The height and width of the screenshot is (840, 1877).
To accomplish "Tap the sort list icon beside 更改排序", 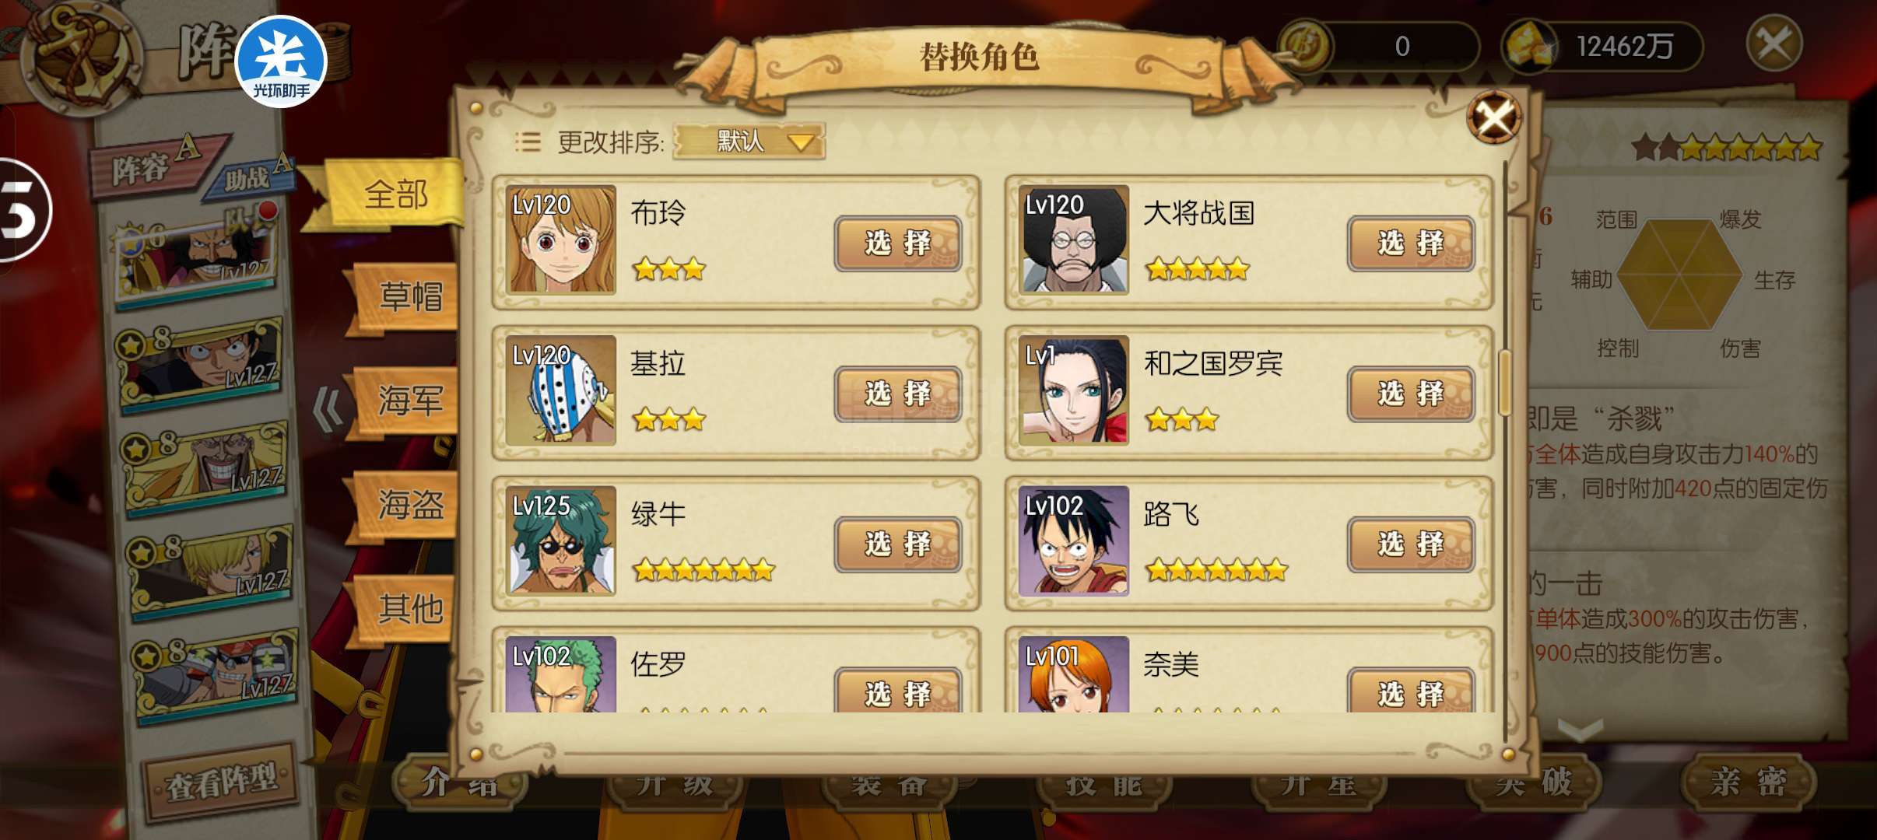I will tap(528, 142).
